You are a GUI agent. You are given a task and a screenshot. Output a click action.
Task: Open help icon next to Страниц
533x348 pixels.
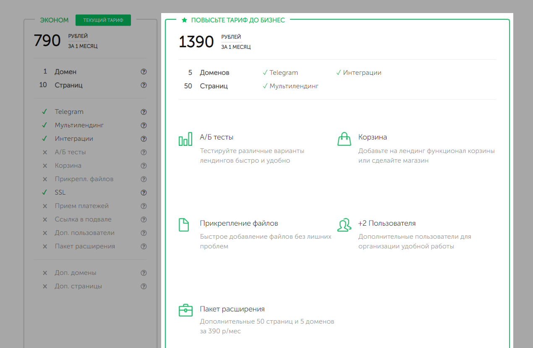144,85
